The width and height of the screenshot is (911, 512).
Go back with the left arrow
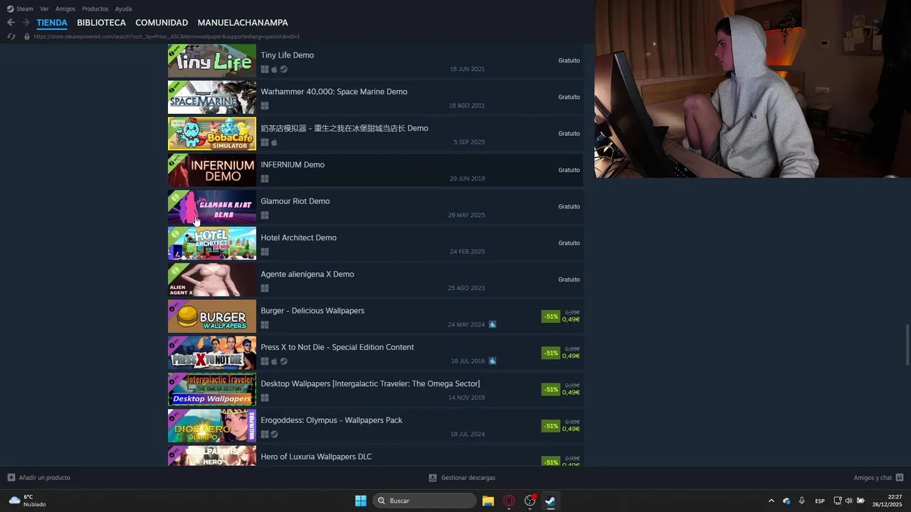pos(11,23)
